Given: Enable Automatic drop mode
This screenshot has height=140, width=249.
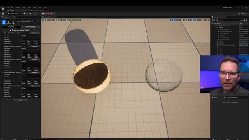Looking at the screenshot, I should click(x=11, y=27).
